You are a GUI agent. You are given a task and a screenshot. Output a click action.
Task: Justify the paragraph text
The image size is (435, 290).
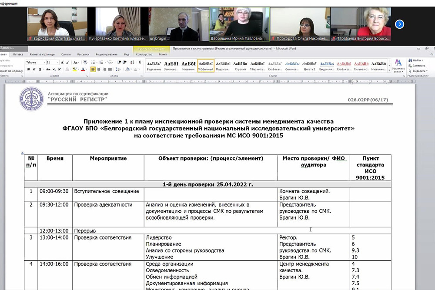point(110,69)
